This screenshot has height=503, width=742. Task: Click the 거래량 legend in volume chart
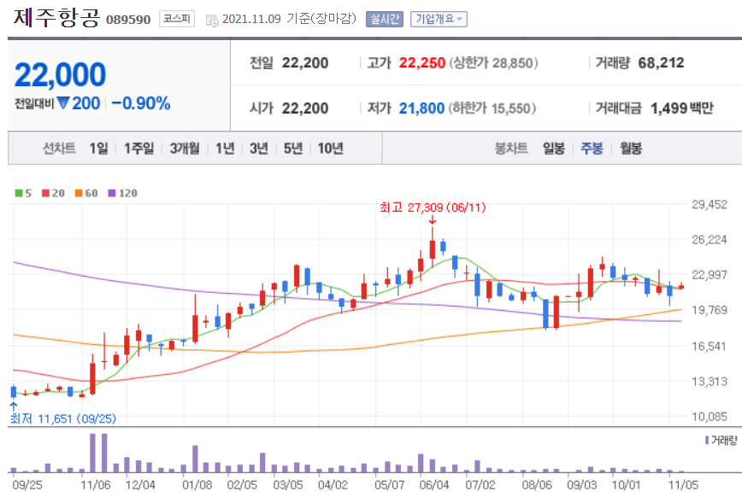(x=721, y=440)
